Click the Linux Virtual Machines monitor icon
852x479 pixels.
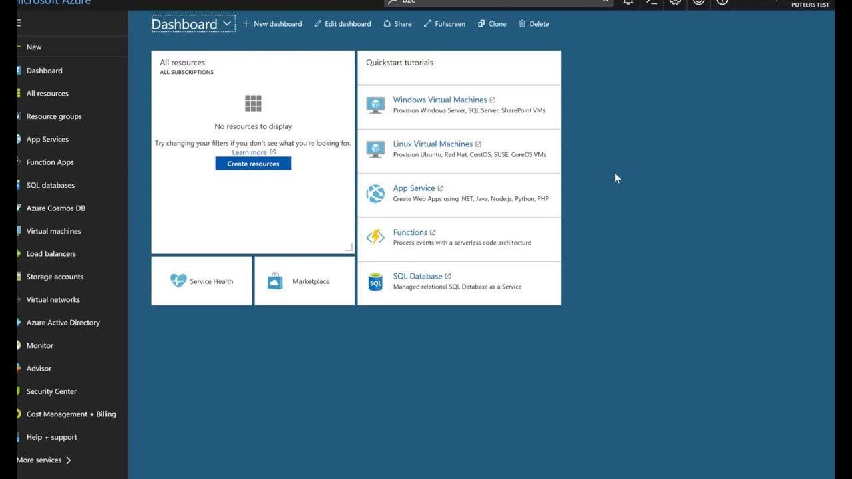point(375,149)
